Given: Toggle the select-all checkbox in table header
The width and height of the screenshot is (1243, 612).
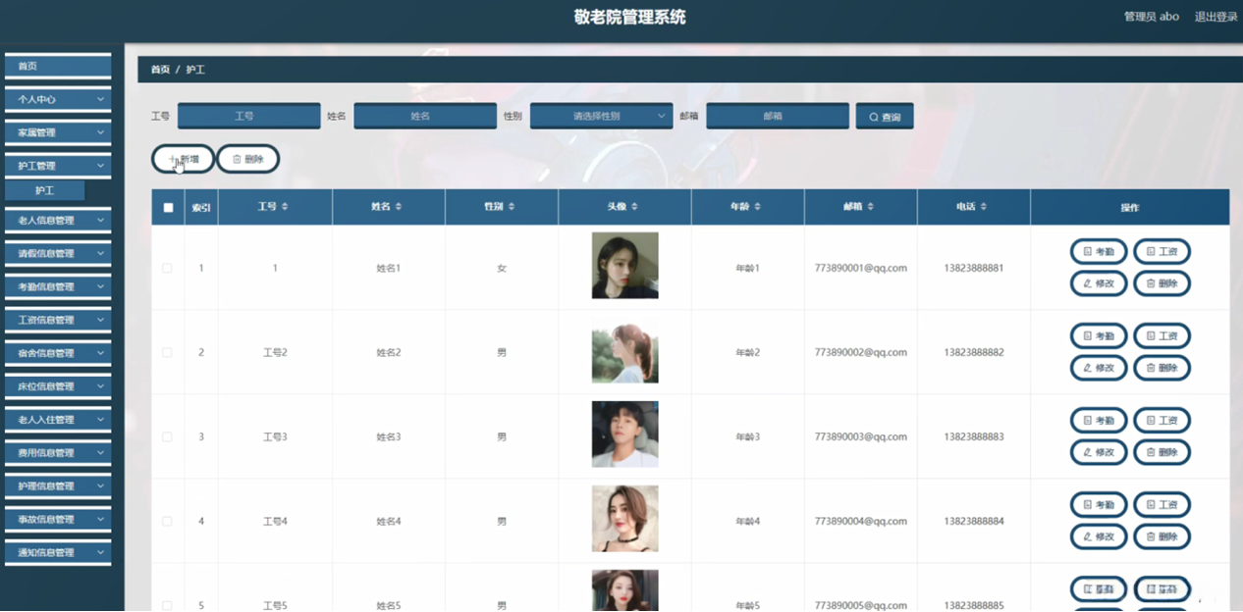Looking at the screenshot, I should pyautogui.click(x=168, y=208).
